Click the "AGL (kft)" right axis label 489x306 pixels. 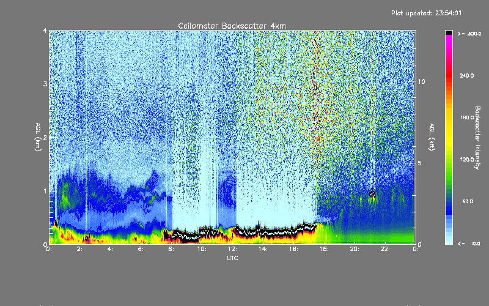pos(432,137)
